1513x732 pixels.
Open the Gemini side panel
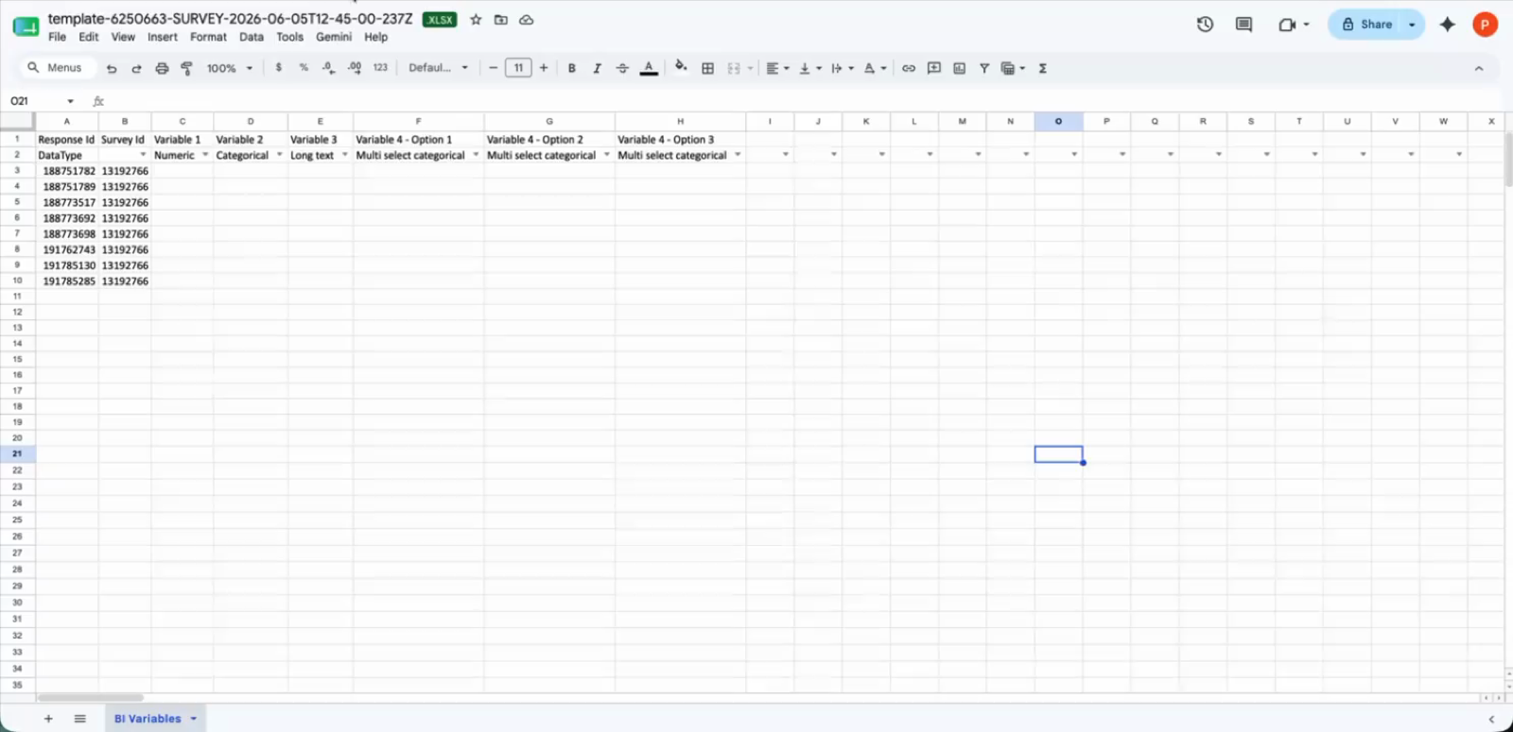coord(1447,25)
